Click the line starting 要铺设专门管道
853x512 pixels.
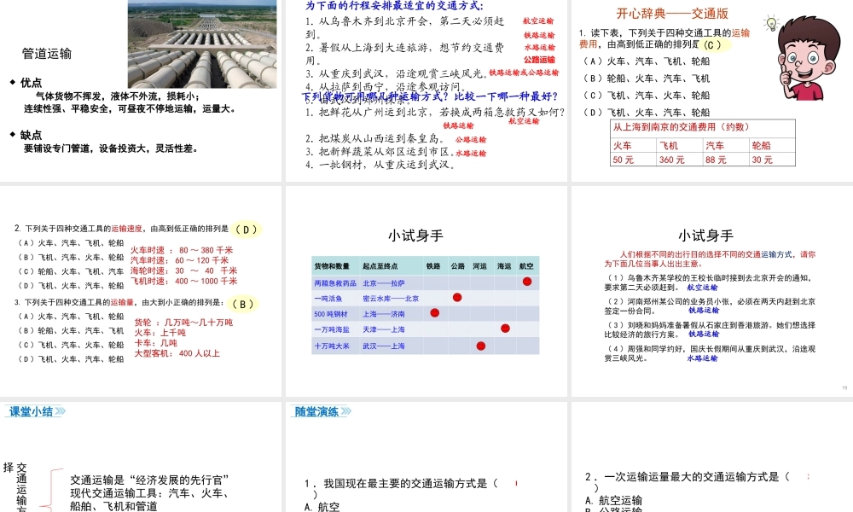tap(110, 148)
